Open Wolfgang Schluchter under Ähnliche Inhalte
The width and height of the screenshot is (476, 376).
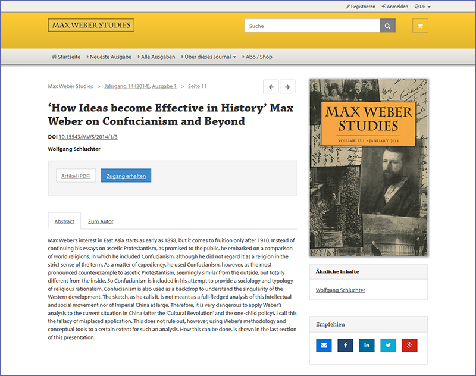coord(340,290)
